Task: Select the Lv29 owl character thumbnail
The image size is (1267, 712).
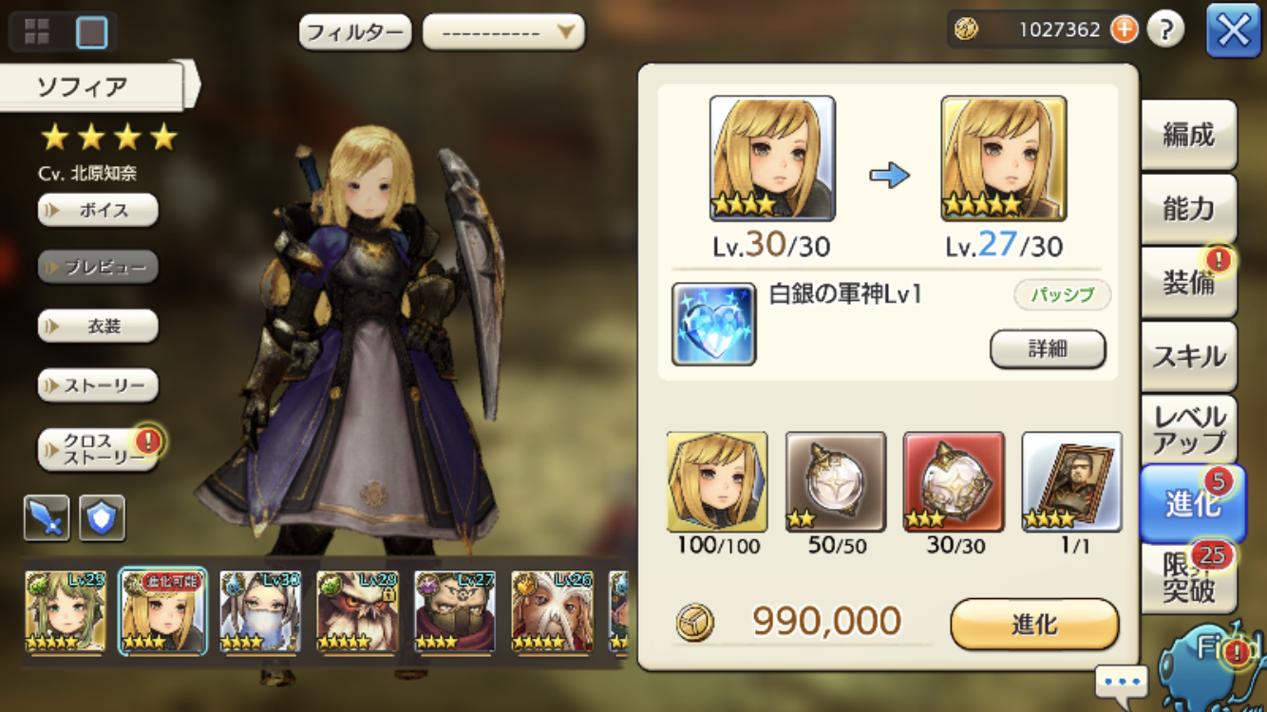Action: [x=357, y=611]
